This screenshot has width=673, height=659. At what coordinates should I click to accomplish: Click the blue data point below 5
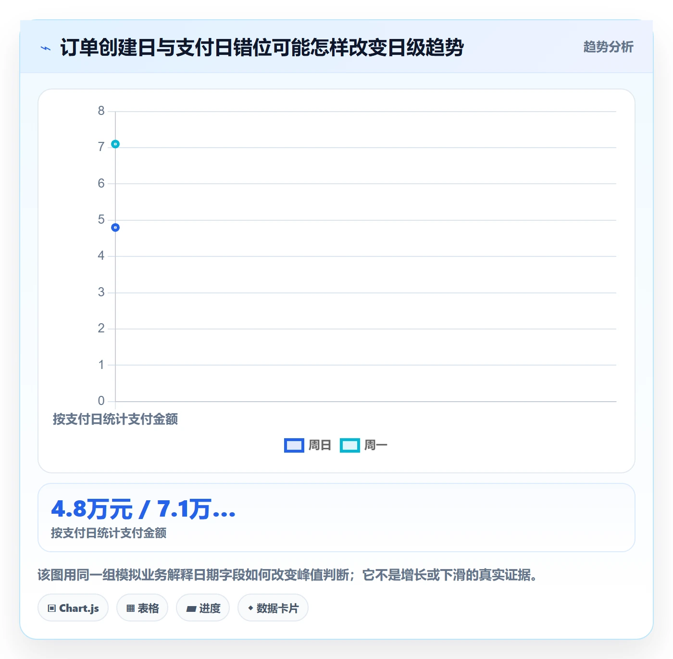pyautogui.click(x=115, y=228)
